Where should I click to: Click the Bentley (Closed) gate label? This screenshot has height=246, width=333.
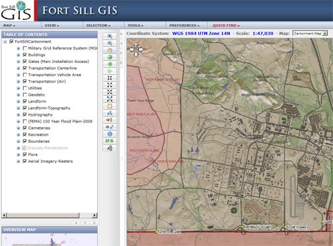[x=257, y=227]
